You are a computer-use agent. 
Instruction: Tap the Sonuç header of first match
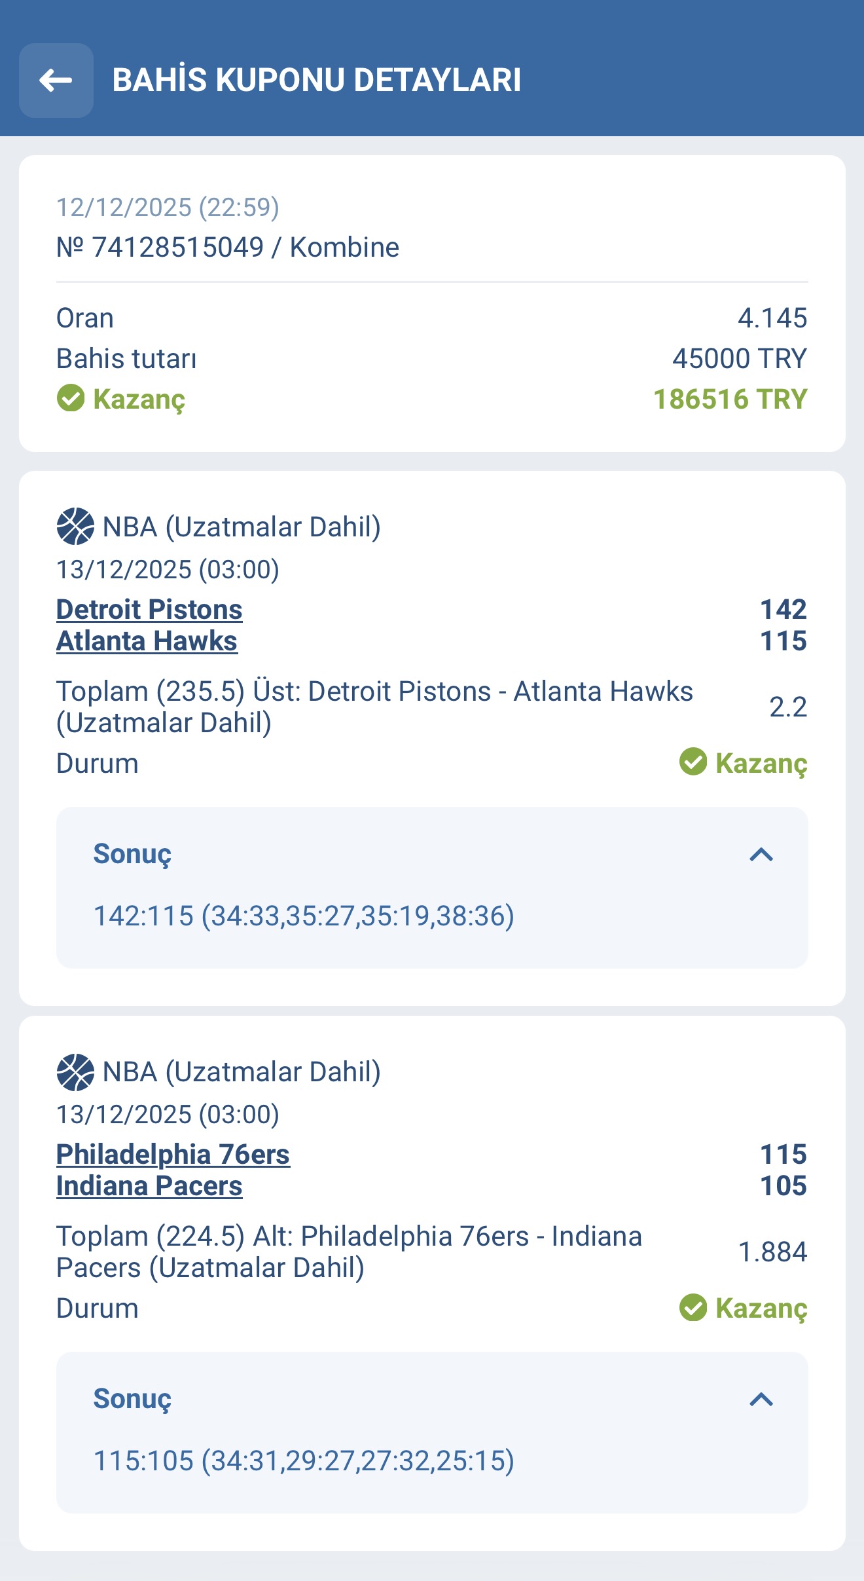point(132,854)
